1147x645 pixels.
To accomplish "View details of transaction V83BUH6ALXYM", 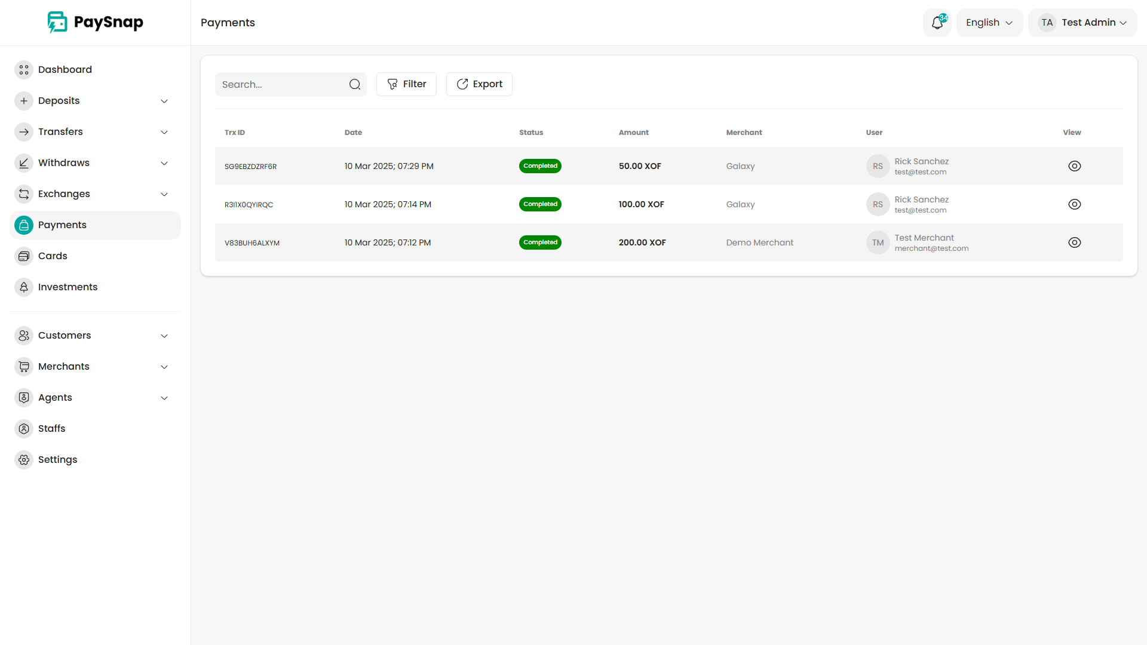I will click(1074, 242).
